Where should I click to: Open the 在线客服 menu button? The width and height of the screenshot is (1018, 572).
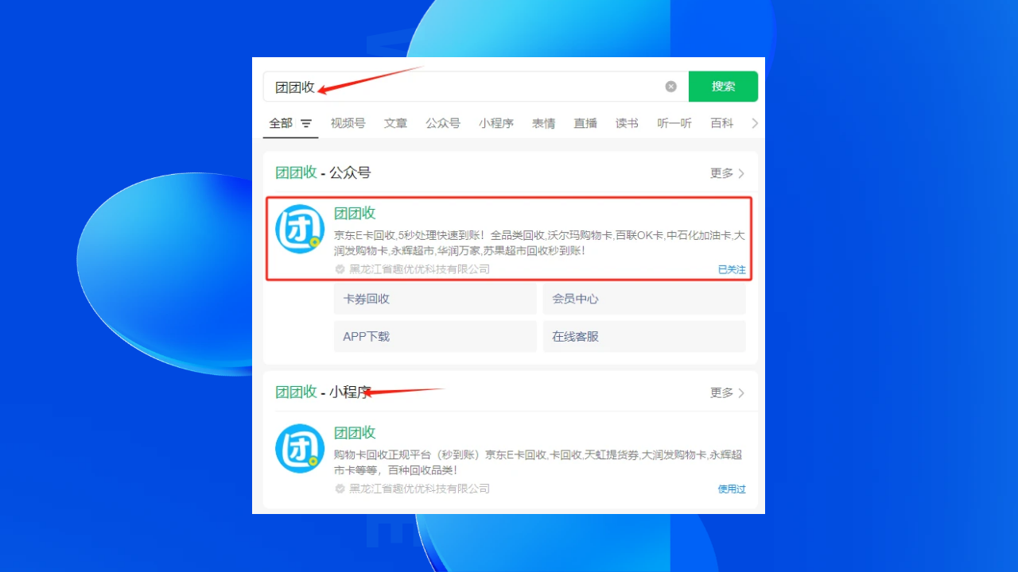[644, 336]
